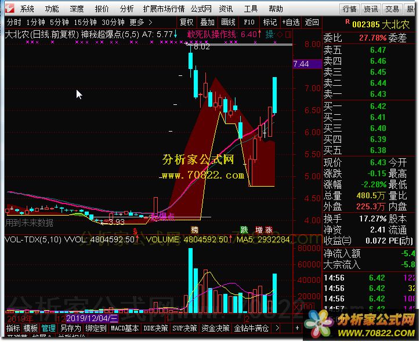
Task: Open the 扩展市场行情 menu
Action: (164, 9)
